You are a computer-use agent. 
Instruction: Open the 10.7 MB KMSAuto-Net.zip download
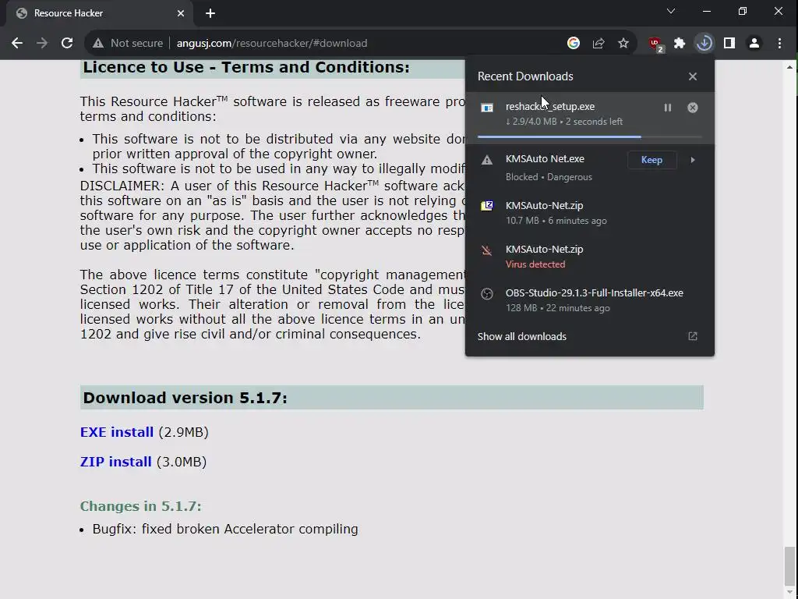pyautogui.click(x=590, y=212)
